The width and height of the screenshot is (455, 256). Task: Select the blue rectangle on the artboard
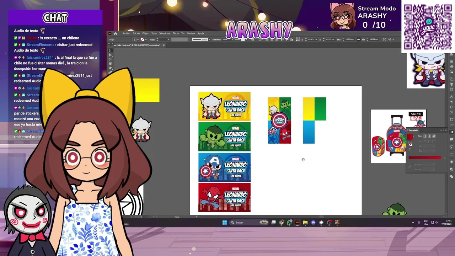(309, 132)
